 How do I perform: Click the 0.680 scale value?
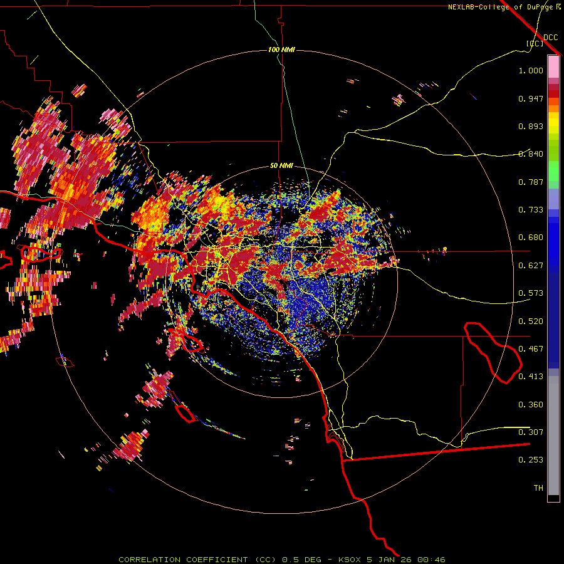531,238
